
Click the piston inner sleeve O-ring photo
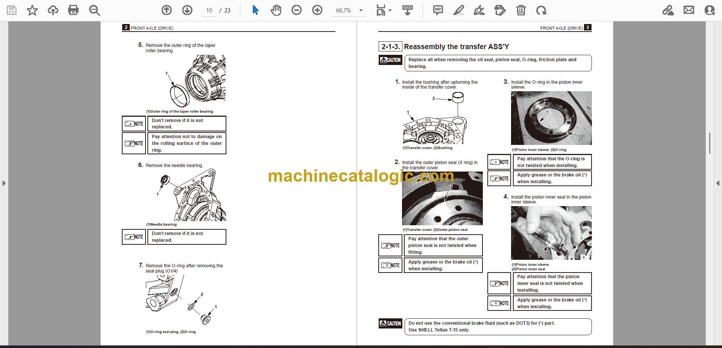pos(551,118)
